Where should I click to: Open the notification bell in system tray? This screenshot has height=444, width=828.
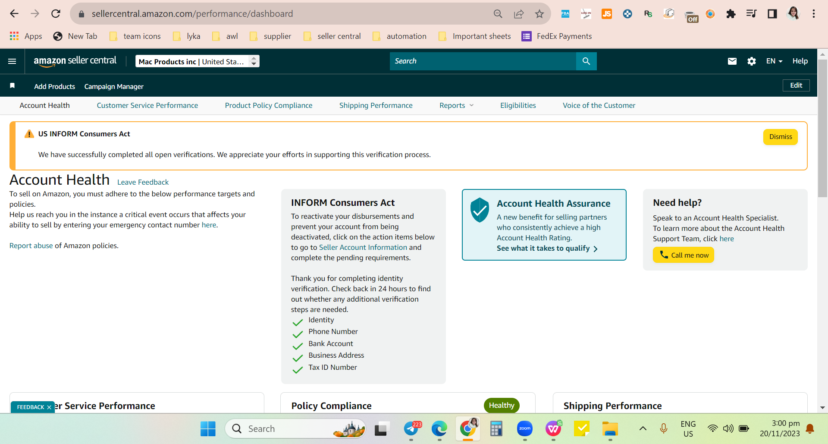810,428
